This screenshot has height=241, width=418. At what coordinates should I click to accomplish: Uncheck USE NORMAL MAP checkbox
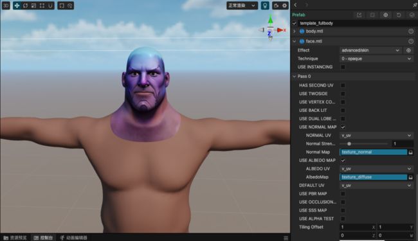343,127
